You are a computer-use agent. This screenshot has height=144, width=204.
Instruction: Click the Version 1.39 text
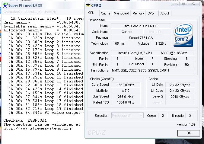point(186,124)
